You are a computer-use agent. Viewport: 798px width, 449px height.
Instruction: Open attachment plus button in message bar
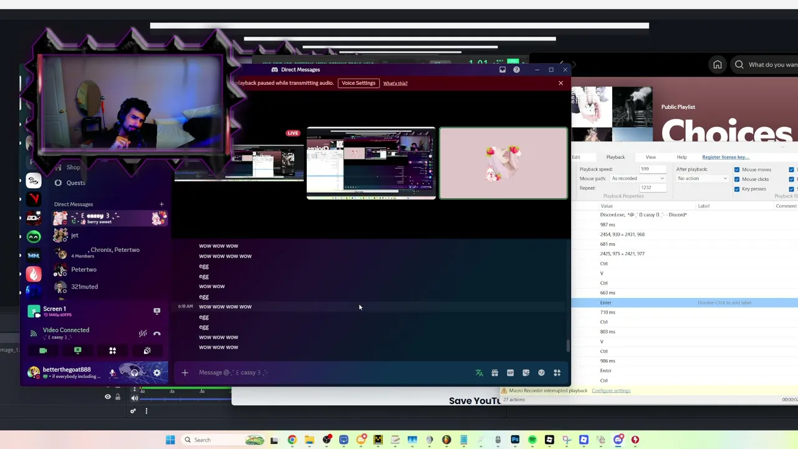(185, 372)
